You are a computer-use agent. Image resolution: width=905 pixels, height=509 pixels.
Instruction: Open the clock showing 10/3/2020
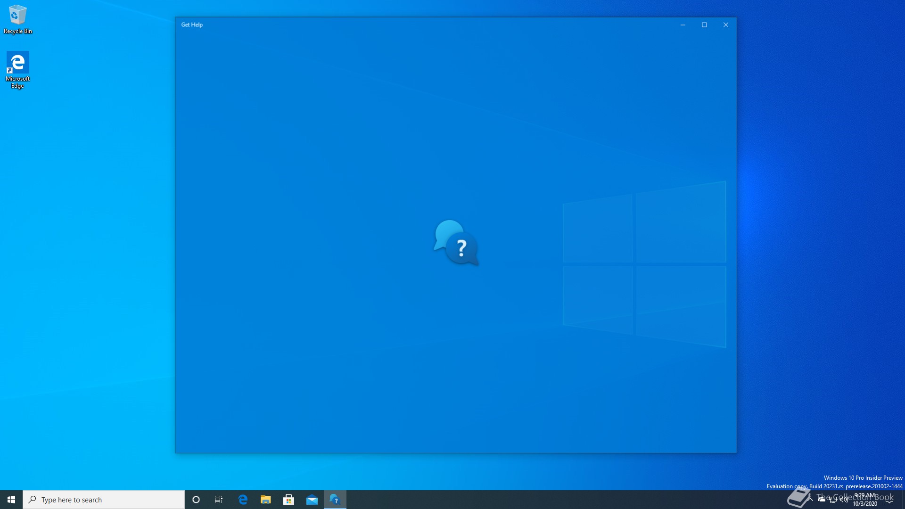click(865, 500)
